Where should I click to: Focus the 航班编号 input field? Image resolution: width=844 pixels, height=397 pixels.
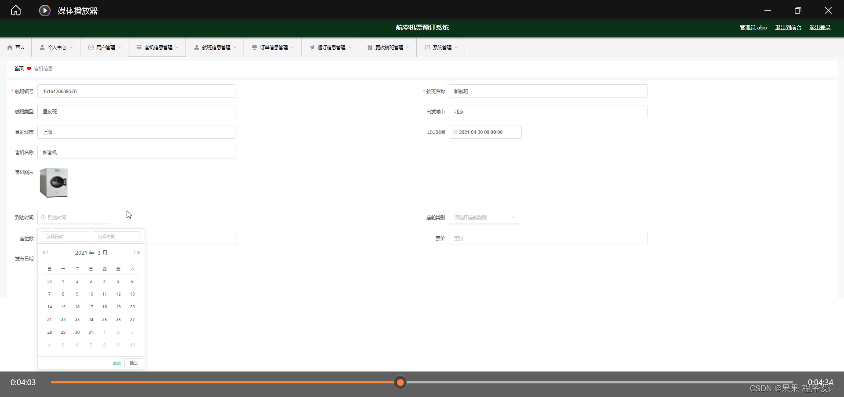(x=137, y=91)
